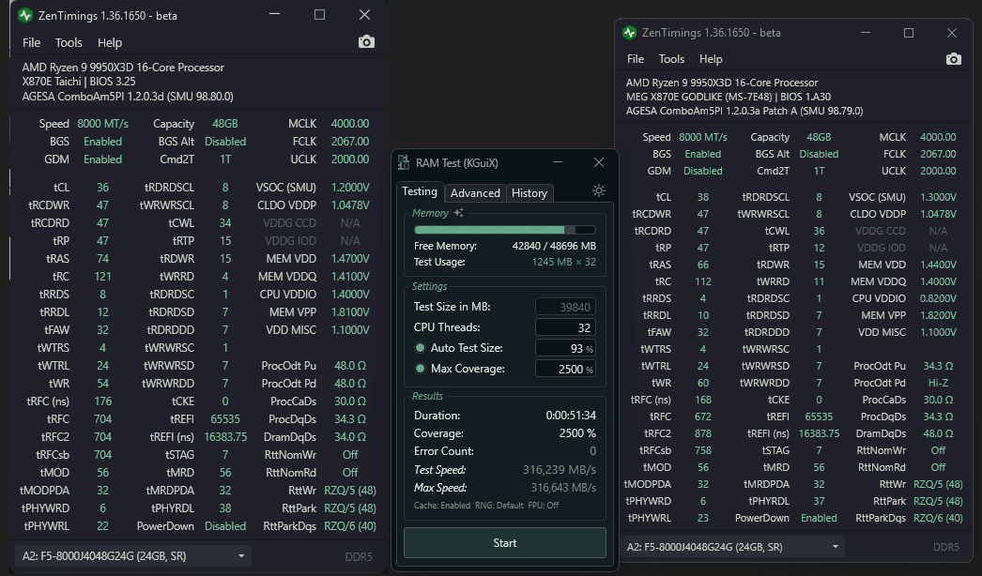Click VSOC (SMU) 1.2000V value in left window
The width and height of the screenshot is (982, 576).
pos(350,188)
